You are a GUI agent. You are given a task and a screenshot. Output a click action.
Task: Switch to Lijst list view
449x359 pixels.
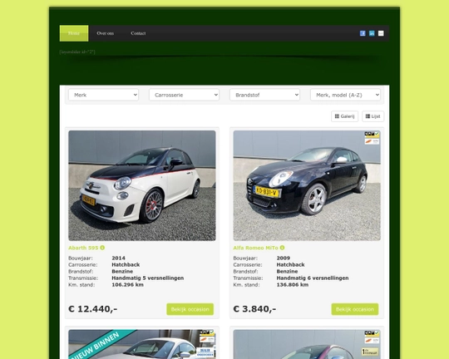(373, 116)
